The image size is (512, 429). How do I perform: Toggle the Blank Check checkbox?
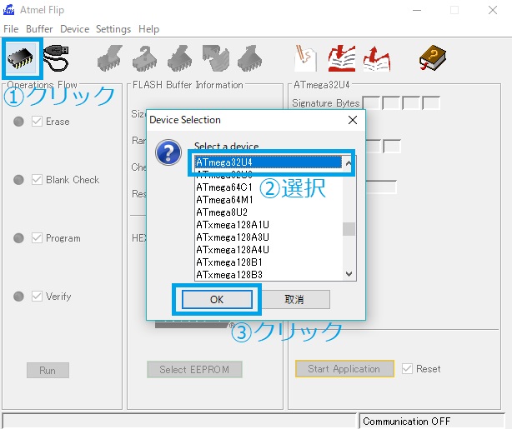[x=37, y=179]
